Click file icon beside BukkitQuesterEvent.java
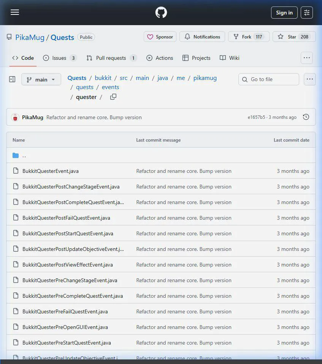This screenshot has width=322, height=364. [x=16, y=171]
